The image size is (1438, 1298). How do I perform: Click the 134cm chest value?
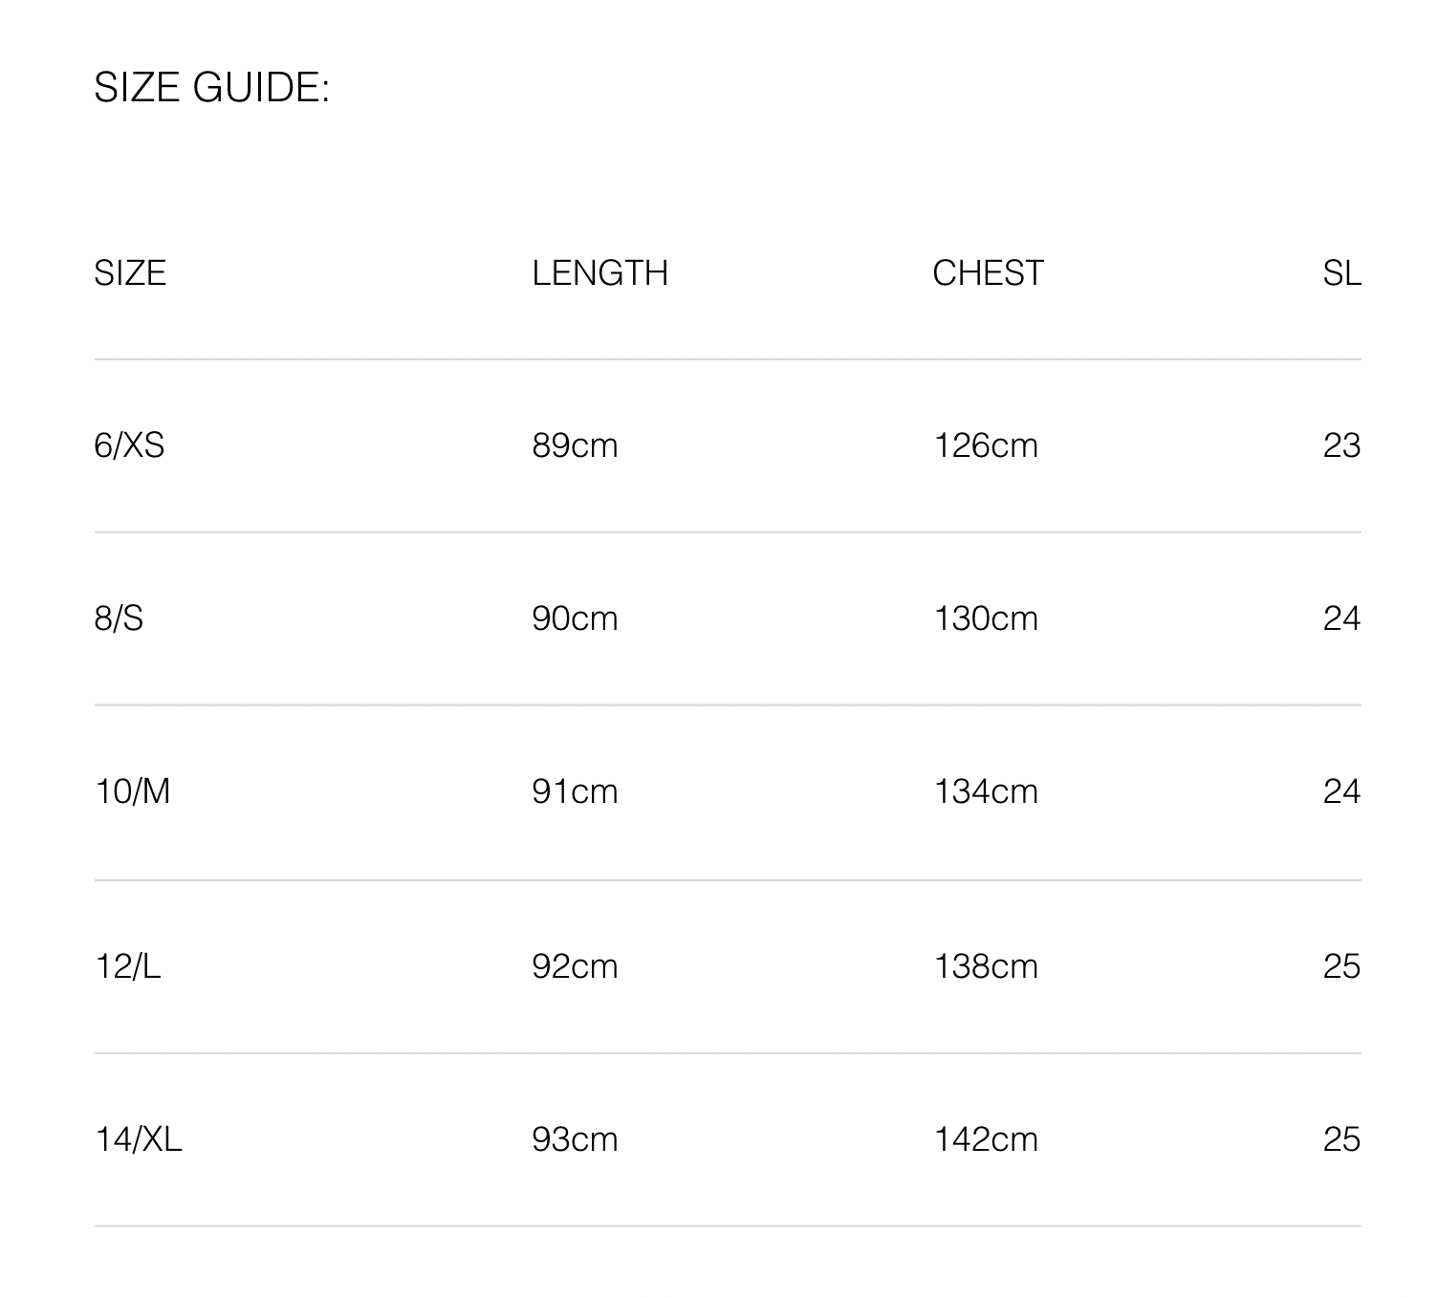pyautogui.click(x=986, y=791)
